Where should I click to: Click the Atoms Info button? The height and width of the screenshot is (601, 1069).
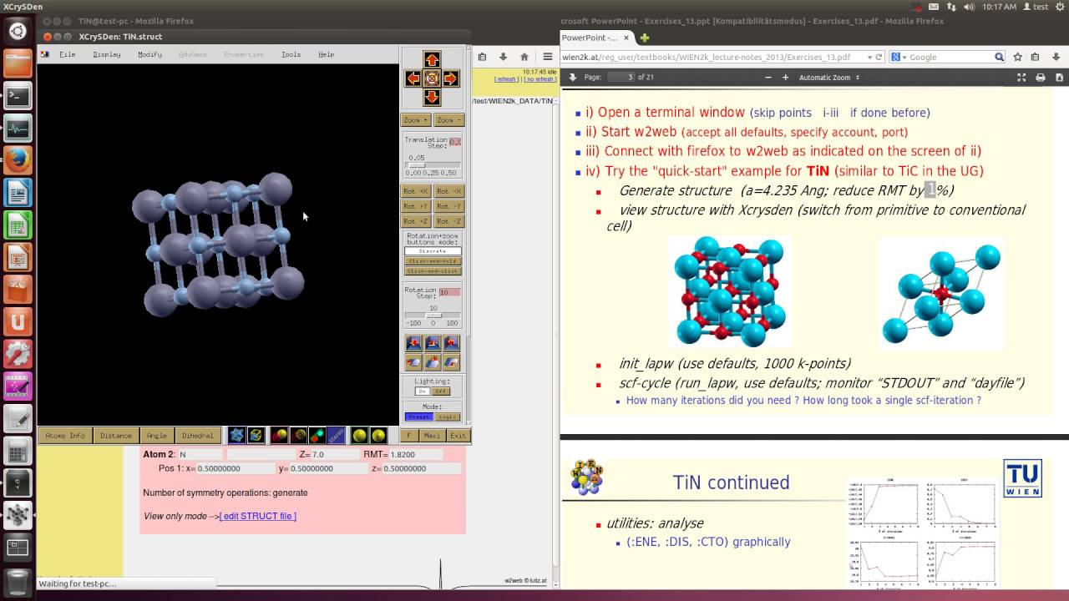[x=65, y=435]
